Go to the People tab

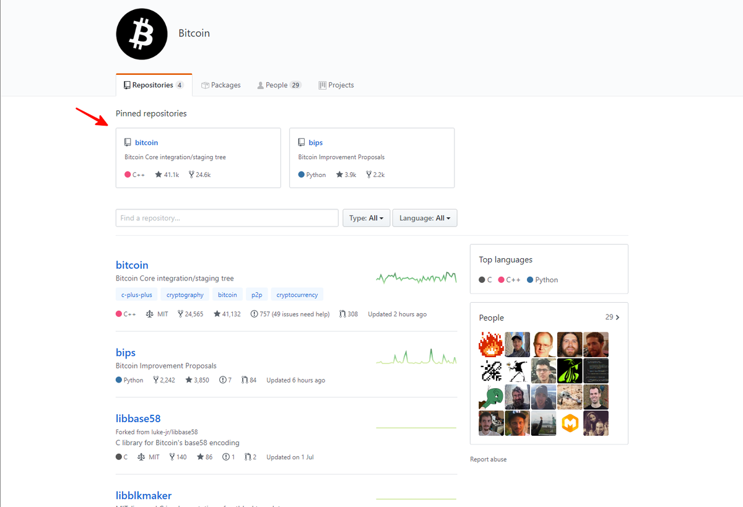279,85
